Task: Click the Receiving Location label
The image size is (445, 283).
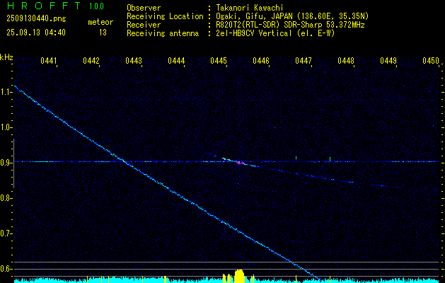Action: click(x=165, y=16)
